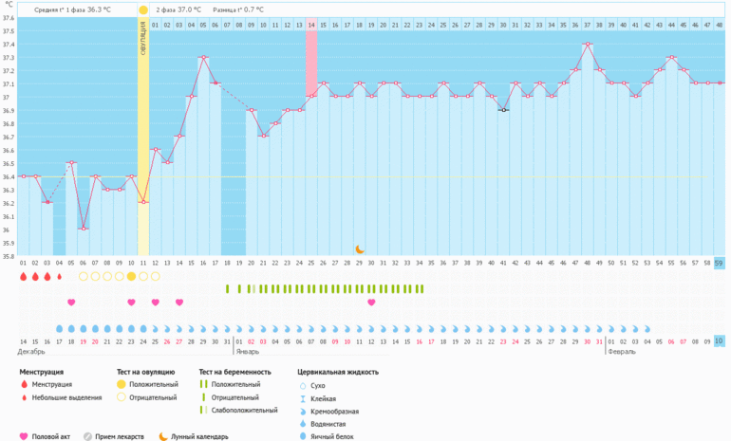Click the pink heart Половой акт legend icon
Viewport: 731px width, 441px height.
(x=24, y=436)
